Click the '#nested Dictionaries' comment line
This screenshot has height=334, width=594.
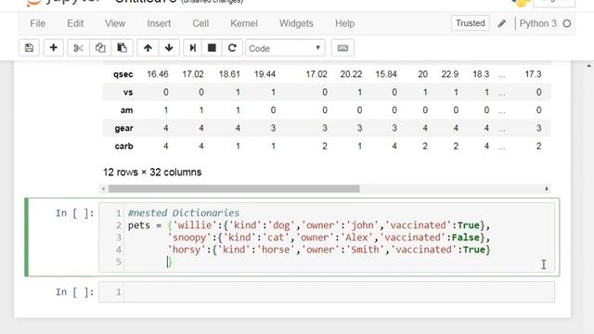(x=184, y=212)
